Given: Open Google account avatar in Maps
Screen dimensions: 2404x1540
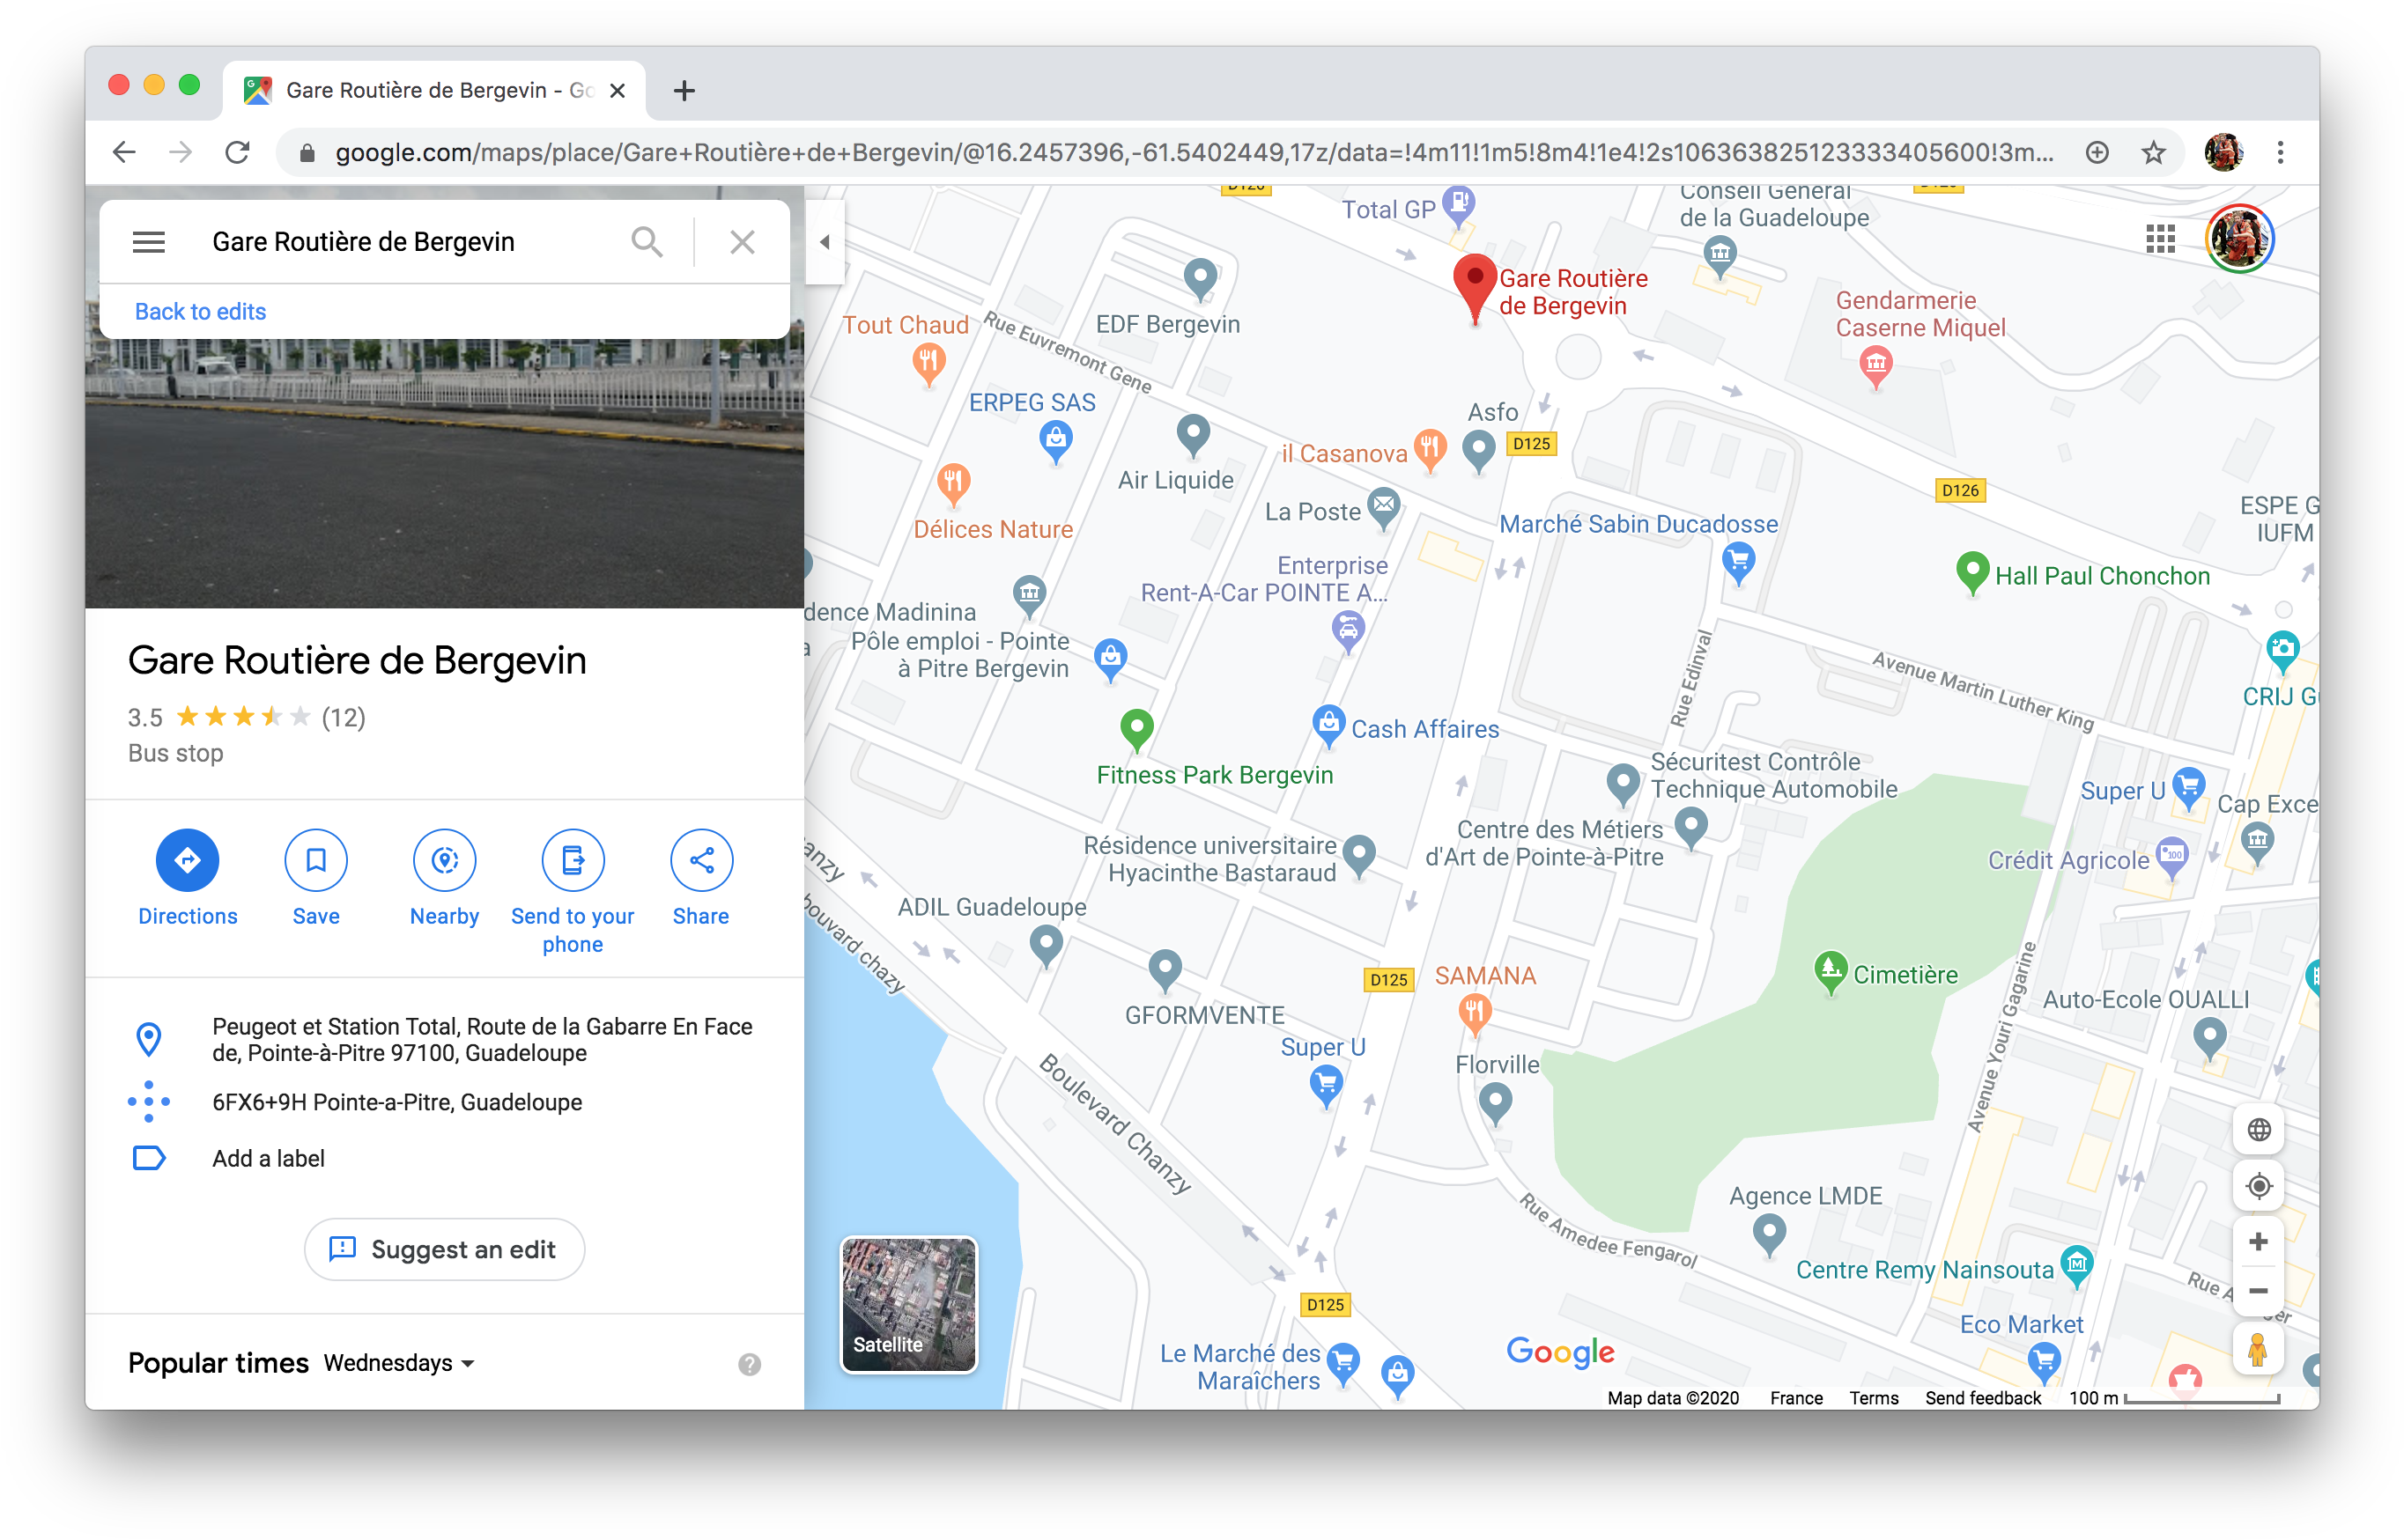Looking at the screenshot, I should tap(2239, 239).
